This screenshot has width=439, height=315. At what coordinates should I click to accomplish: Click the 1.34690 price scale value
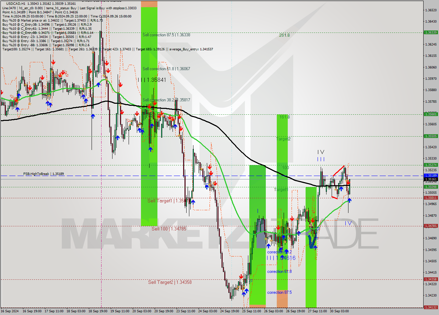coord(431,238)
